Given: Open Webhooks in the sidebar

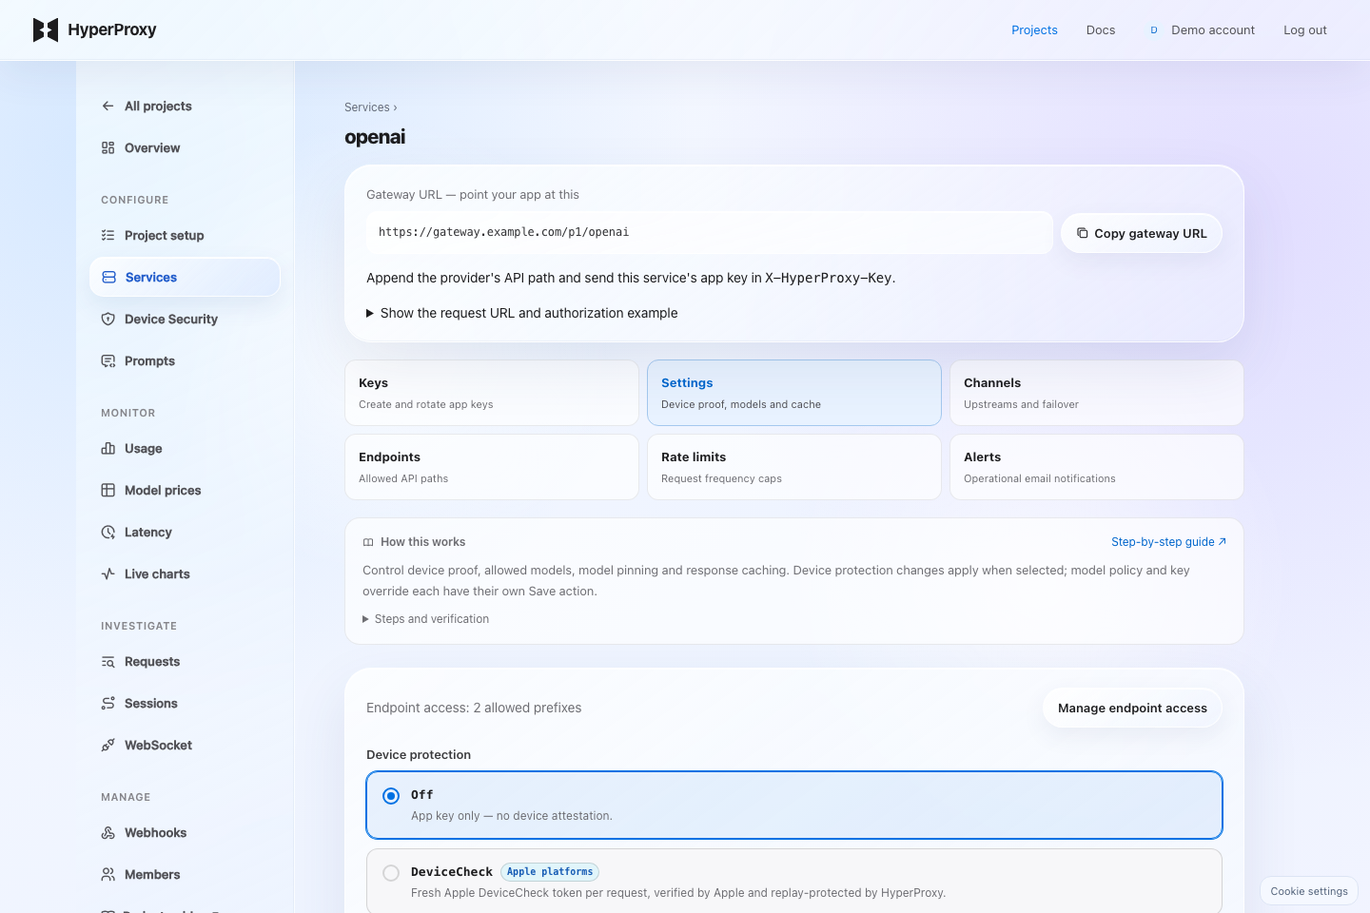Looking at the screenshot, I should [185, 833].
